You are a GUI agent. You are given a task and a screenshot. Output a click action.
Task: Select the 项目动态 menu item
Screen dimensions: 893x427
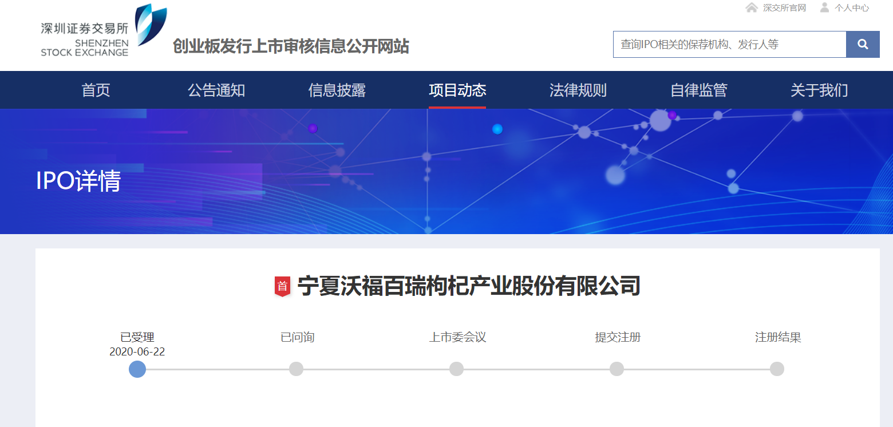click(457, 90)
